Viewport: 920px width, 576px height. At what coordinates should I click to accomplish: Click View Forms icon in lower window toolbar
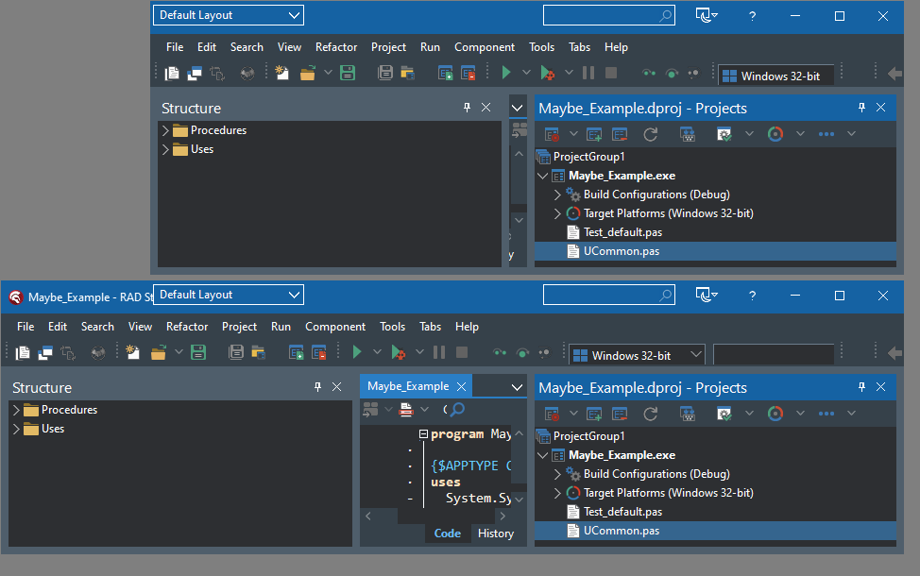tap(45, 352)
